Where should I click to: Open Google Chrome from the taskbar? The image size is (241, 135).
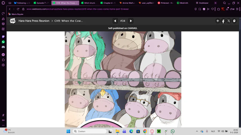[x=145, y=131]
